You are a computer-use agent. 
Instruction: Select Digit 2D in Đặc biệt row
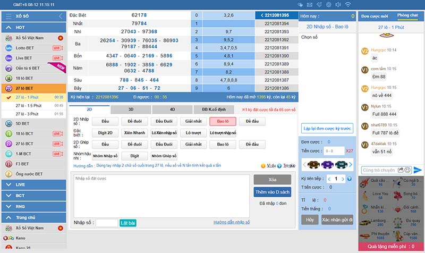(x=105, y=133)
